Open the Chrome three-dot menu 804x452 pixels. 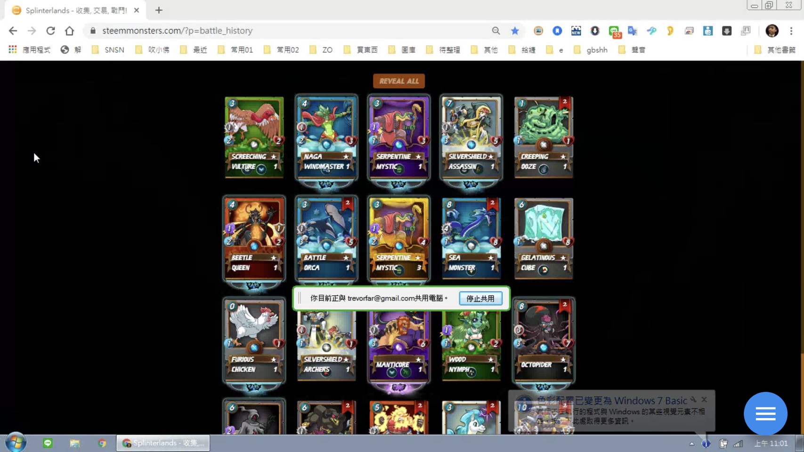pyautogui.click(x=791, y=31)
